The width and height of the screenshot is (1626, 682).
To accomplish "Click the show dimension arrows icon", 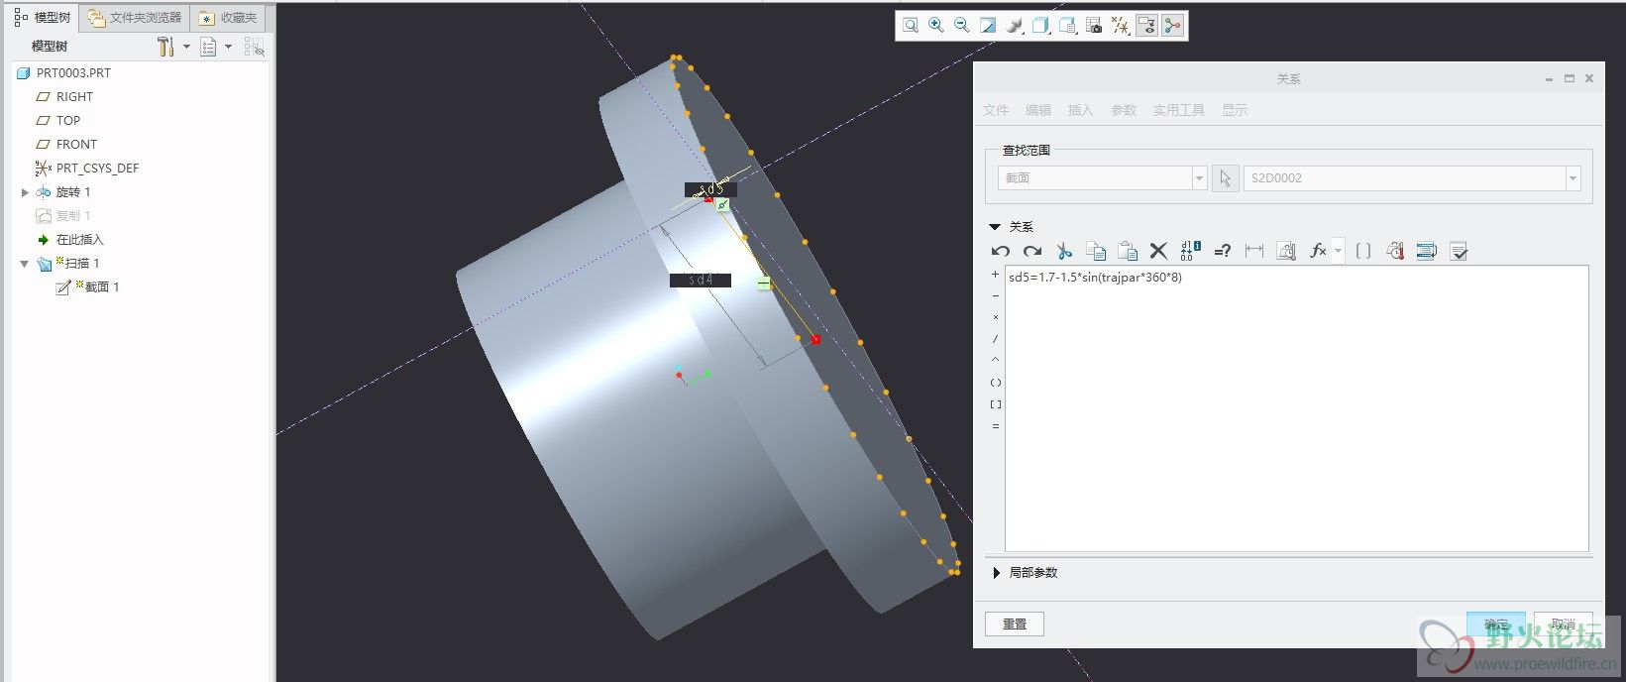I will click(1254, 252).
